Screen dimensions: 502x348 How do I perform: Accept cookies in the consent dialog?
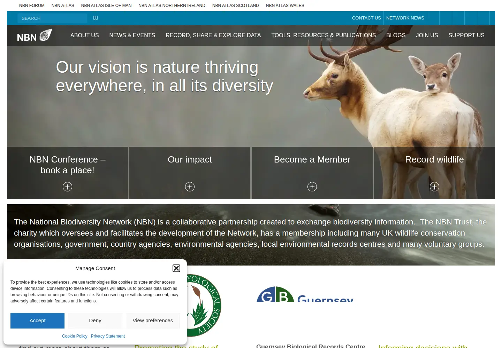[x=37, y=321]
